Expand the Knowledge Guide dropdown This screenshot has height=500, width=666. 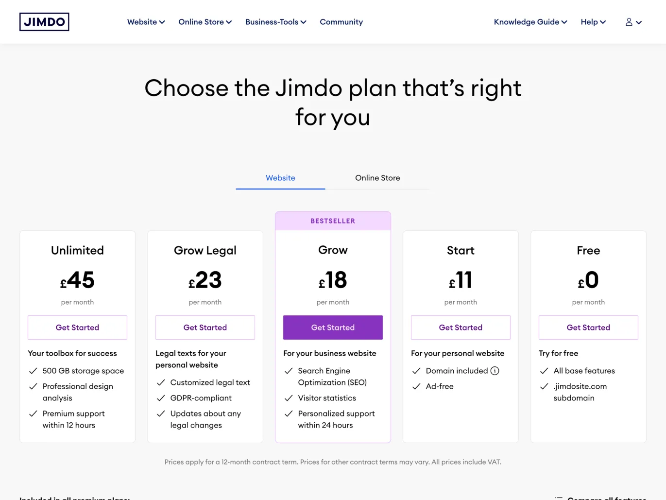pyautogui.click(x=530, y=22)
